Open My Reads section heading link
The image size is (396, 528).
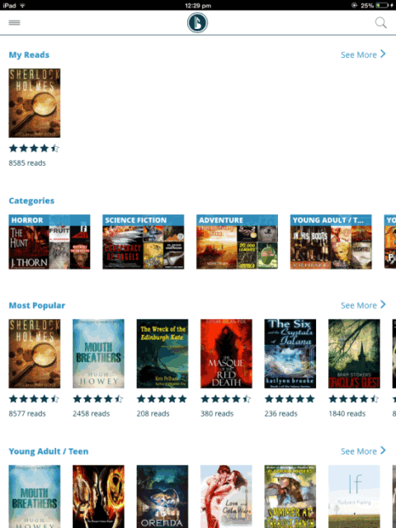coord(29,54)
